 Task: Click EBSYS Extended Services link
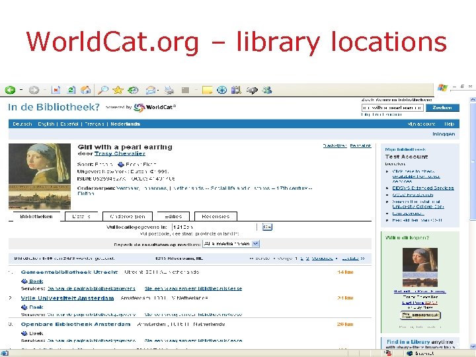point(423,188)
